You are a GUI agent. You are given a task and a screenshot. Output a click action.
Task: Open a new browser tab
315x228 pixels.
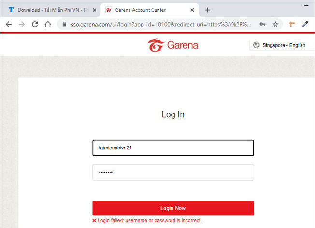(208, 10)
